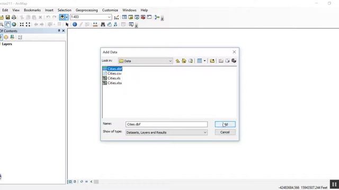The image size is (339, 190).
Task: Click the Add button
Action: 225,125
